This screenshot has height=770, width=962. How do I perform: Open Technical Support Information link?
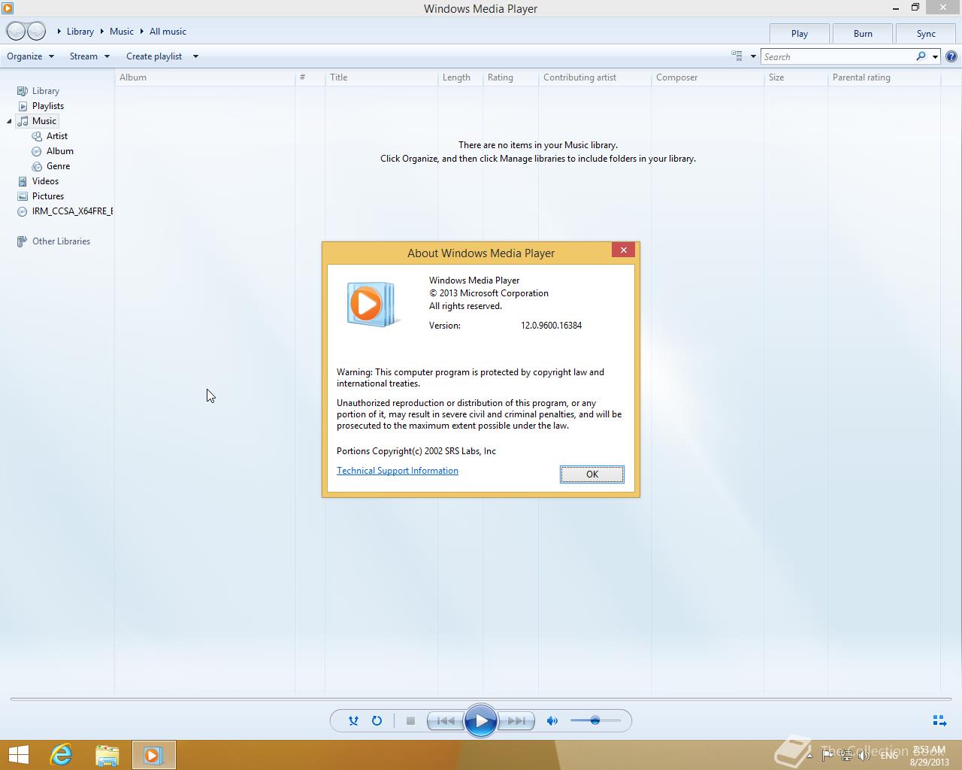click(398, 471)
